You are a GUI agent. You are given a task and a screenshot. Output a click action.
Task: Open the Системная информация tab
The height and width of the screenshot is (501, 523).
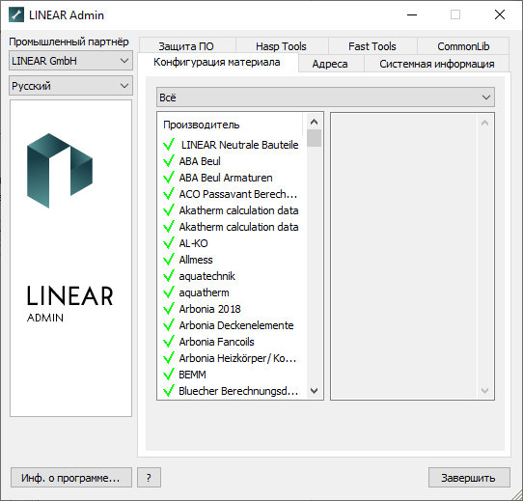436,64
